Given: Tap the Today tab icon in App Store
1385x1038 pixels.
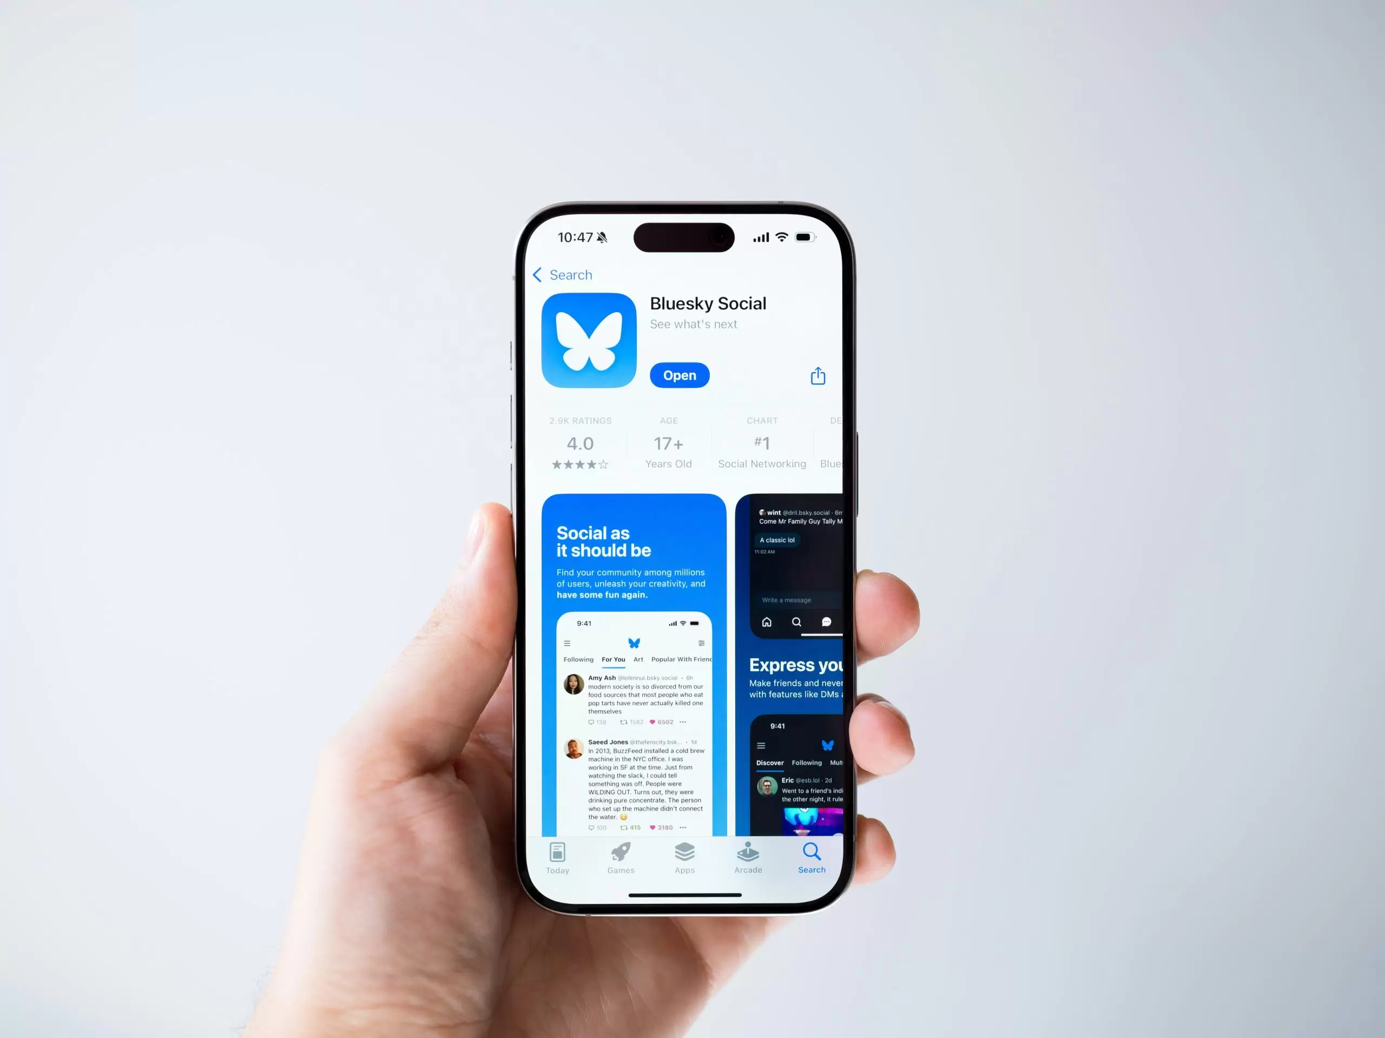Looking at the screenshot, I should click(557, 855).
